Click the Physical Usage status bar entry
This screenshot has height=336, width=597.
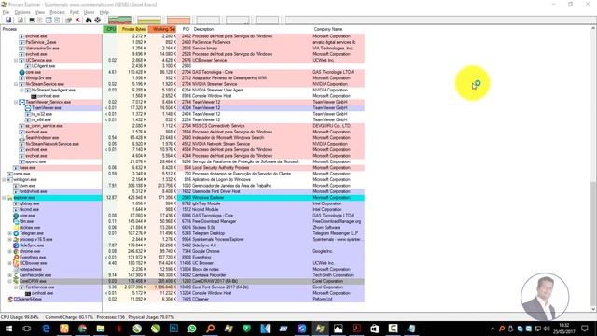click(x=151, y=317)
